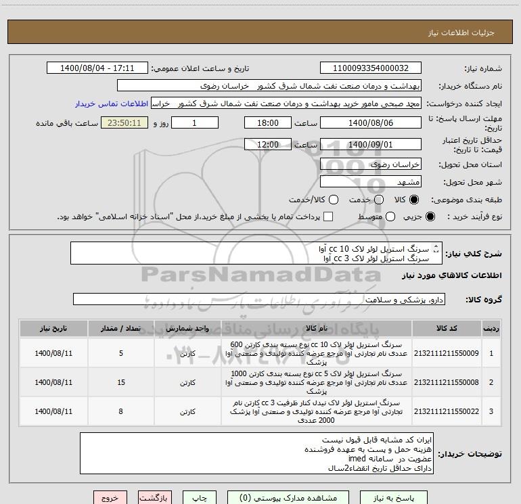Select the کالا/خدمت radio button
The image size is (521, 504).
(334, 200)
